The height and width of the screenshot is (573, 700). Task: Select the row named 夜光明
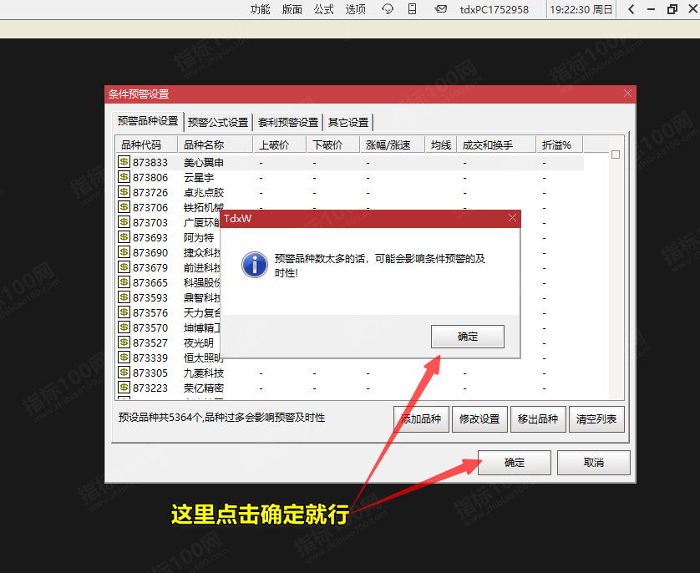[x=350, y=343]
